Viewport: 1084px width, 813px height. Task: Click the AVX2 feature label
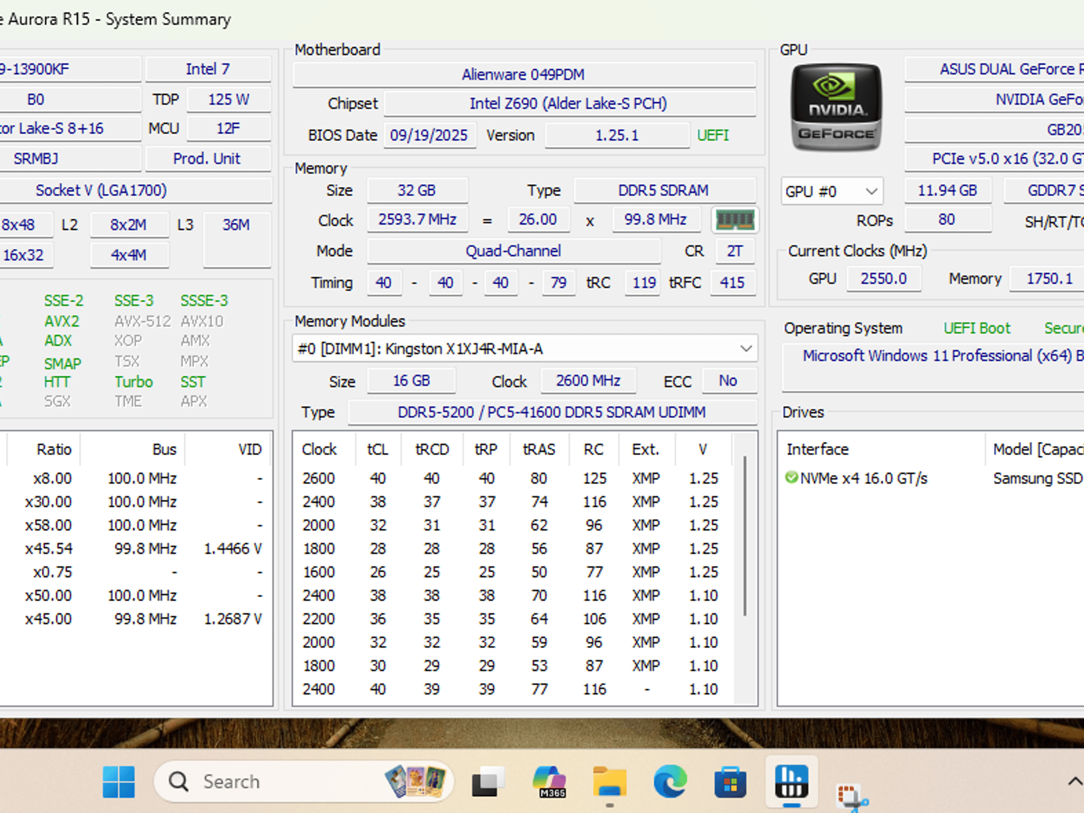pos(62,321)
